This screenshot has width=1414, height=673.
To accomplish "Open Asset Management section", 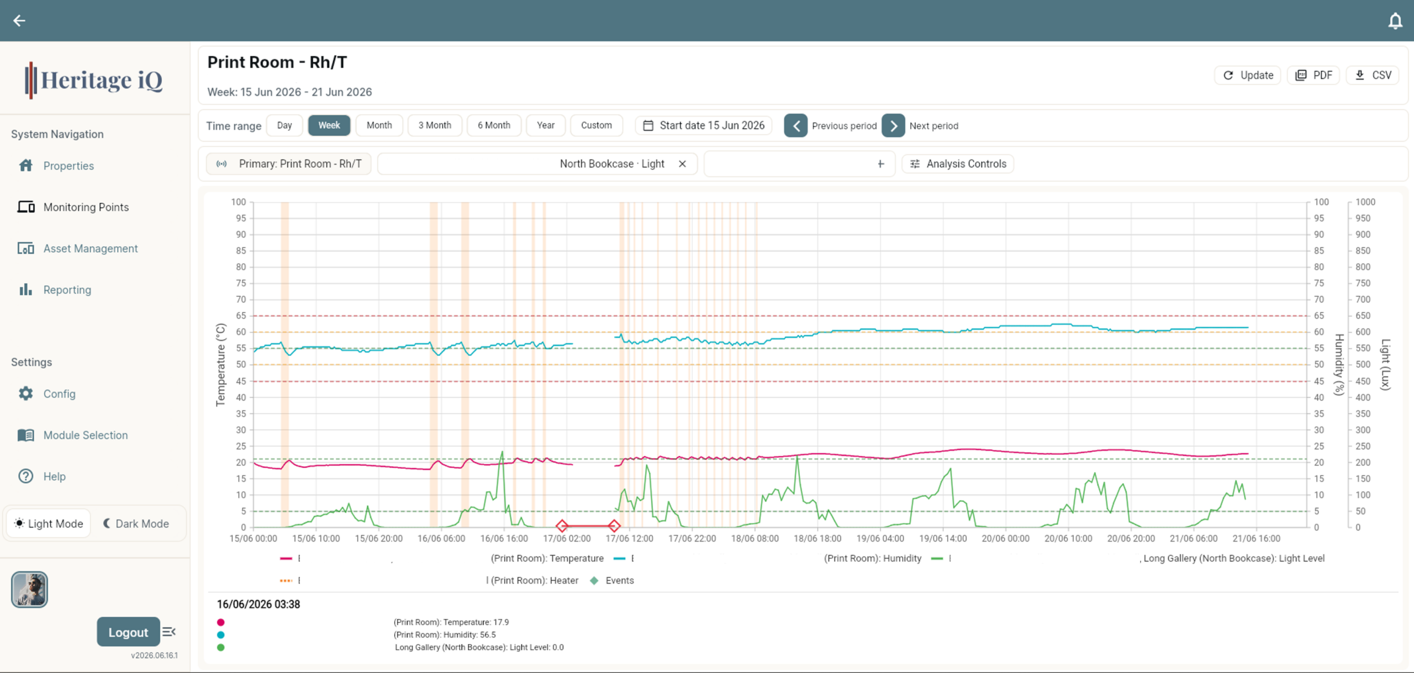I will [x=91, y=248].
